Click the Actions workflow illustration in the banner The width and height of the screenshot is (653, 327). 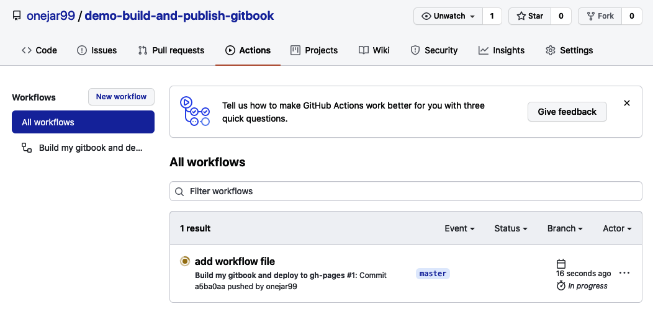pos(194,111)
